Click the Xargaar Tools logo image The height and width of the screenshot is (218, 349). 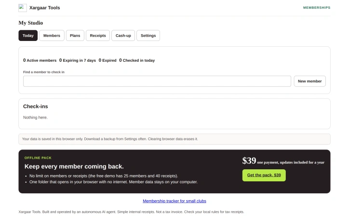tap(23, 8)
